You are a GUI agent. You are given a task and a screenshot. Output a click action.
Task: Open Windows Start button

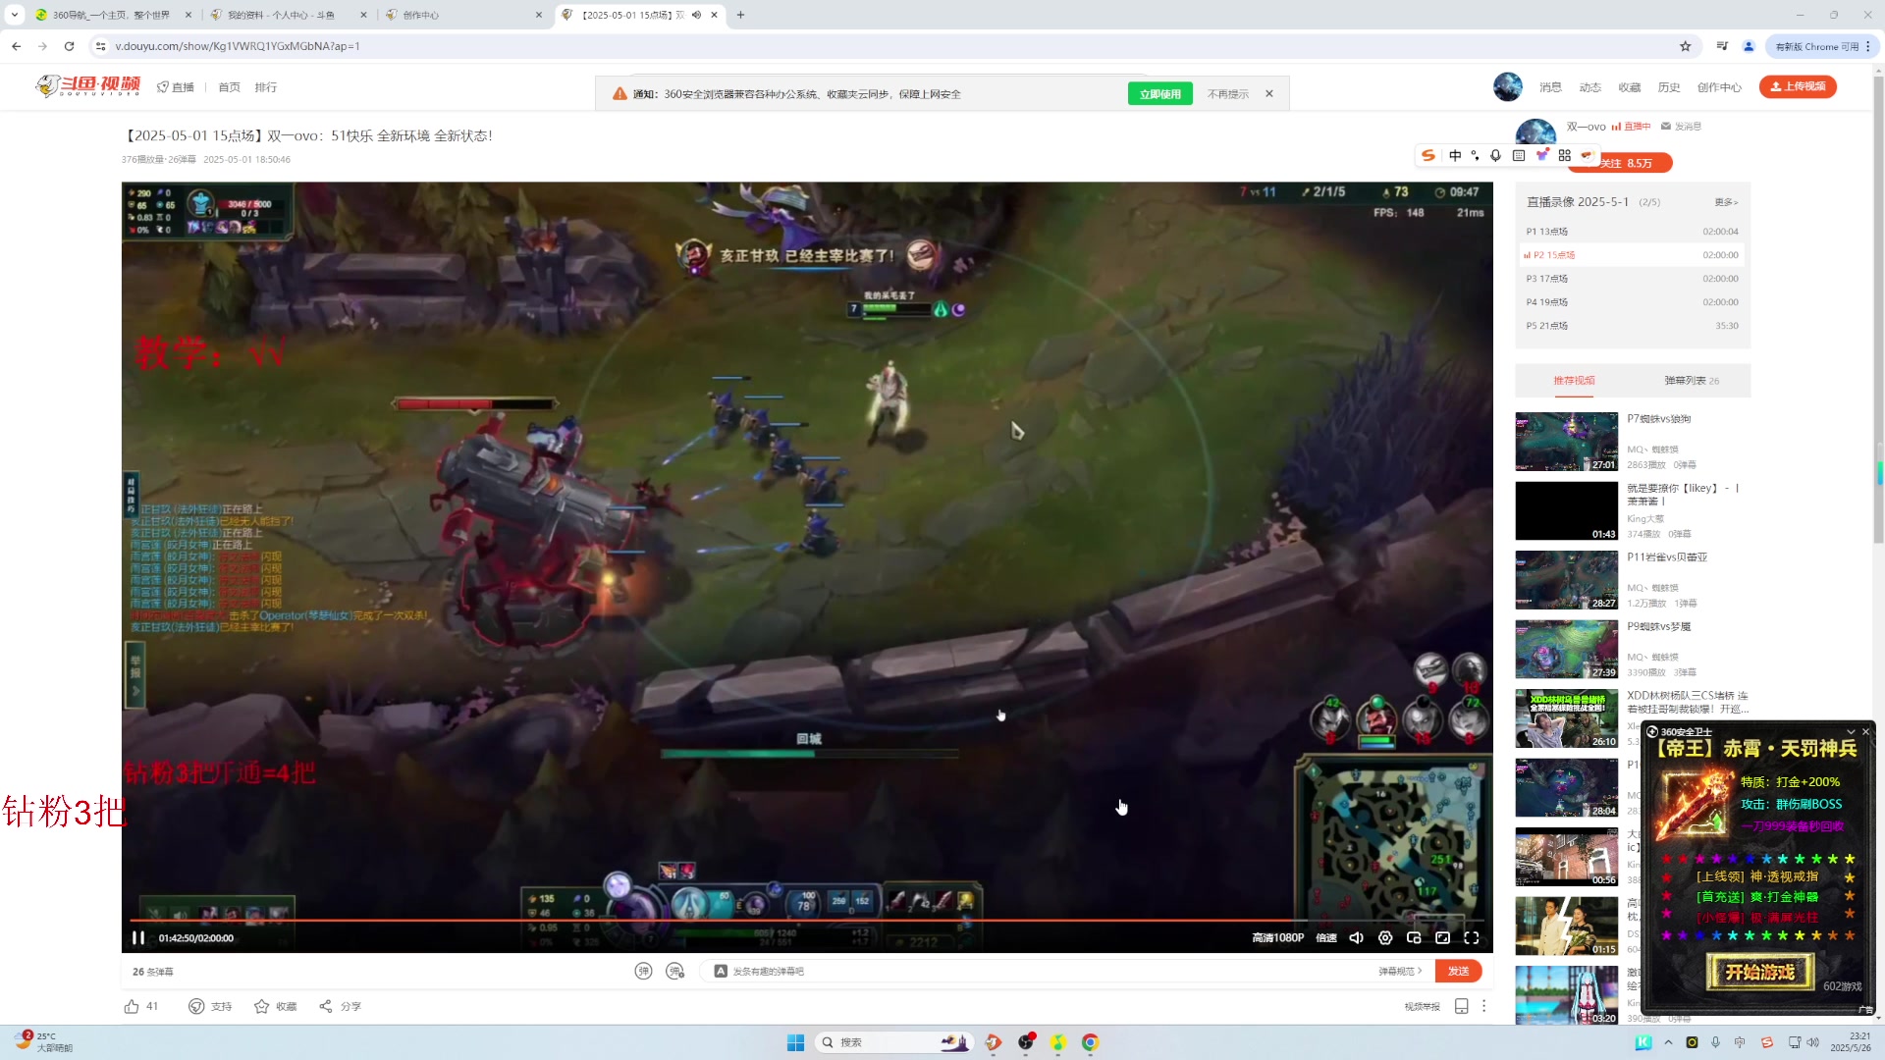tap(795, 1042)
